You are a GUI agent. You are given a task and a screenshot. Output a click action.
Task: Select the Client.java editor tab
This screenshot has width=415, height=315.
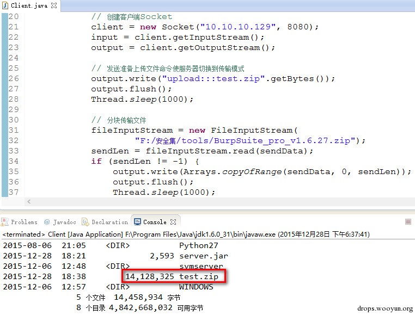click(29, 5)
